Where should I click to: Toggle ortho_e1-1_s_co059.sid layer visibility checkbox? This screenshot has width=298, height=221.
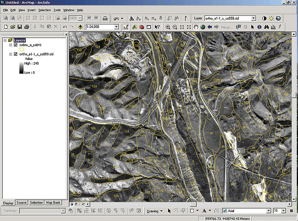pos(16,54)
